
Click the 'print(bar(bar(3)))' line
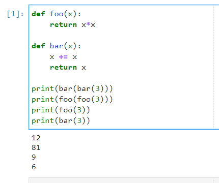72,88
